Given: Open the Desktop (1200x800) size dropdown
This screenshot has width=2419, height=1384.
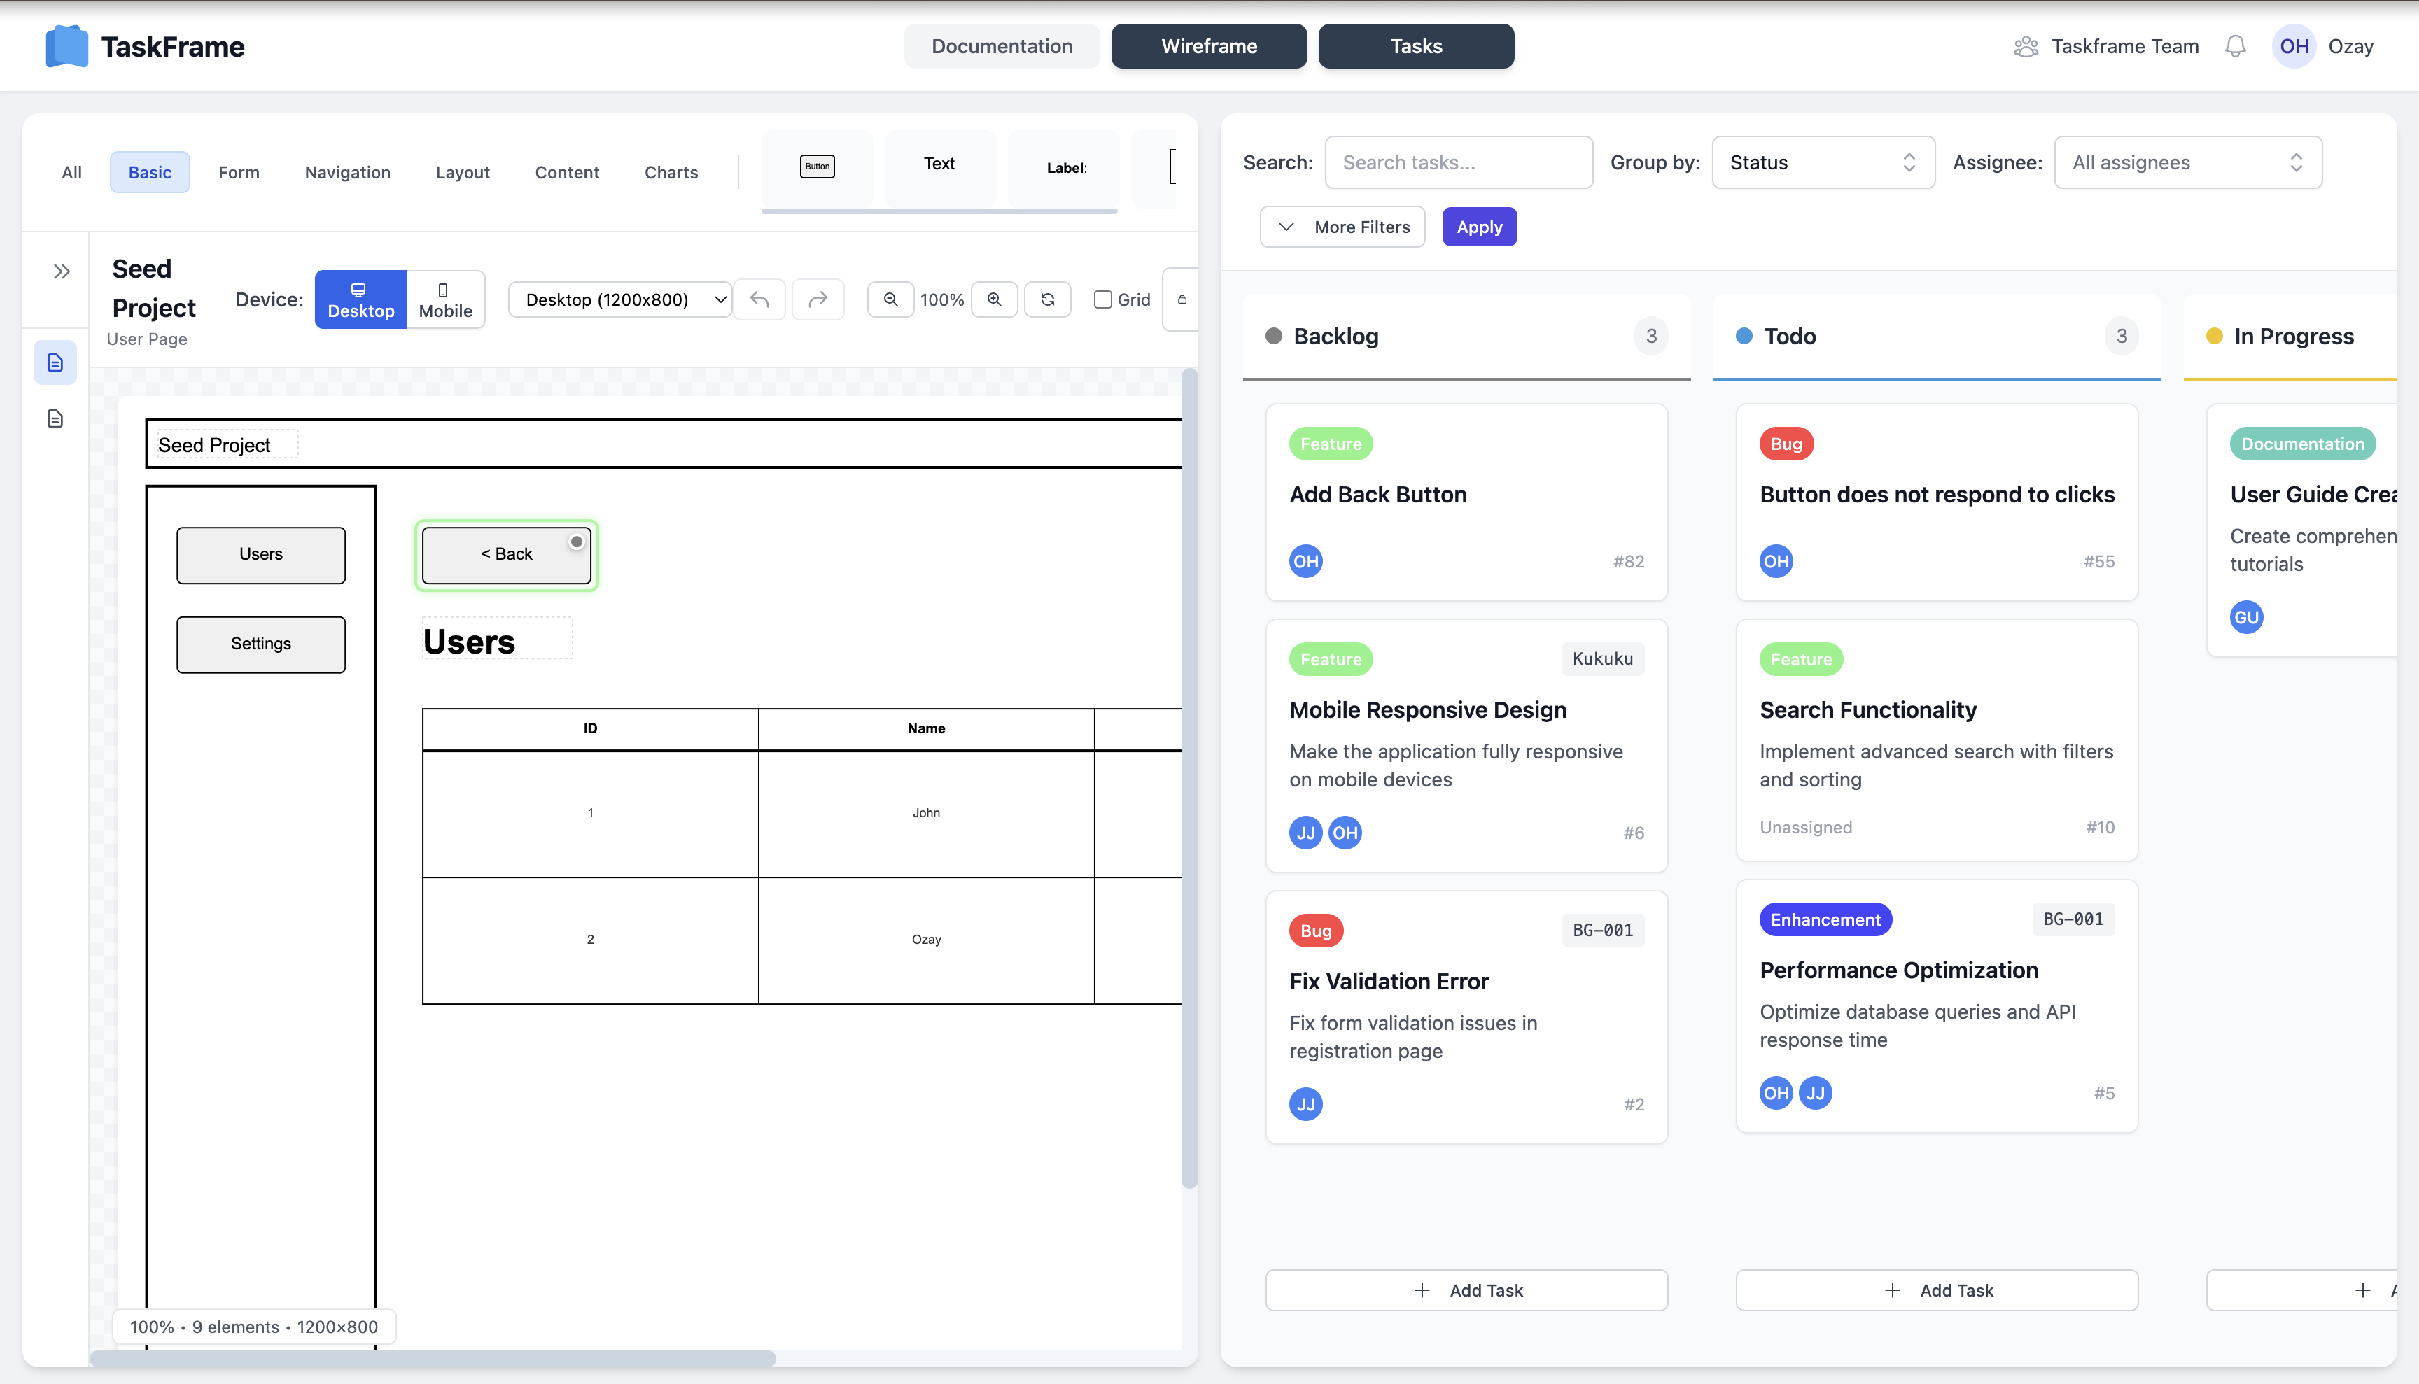Looking at the screenshot, I should [620, 299].
